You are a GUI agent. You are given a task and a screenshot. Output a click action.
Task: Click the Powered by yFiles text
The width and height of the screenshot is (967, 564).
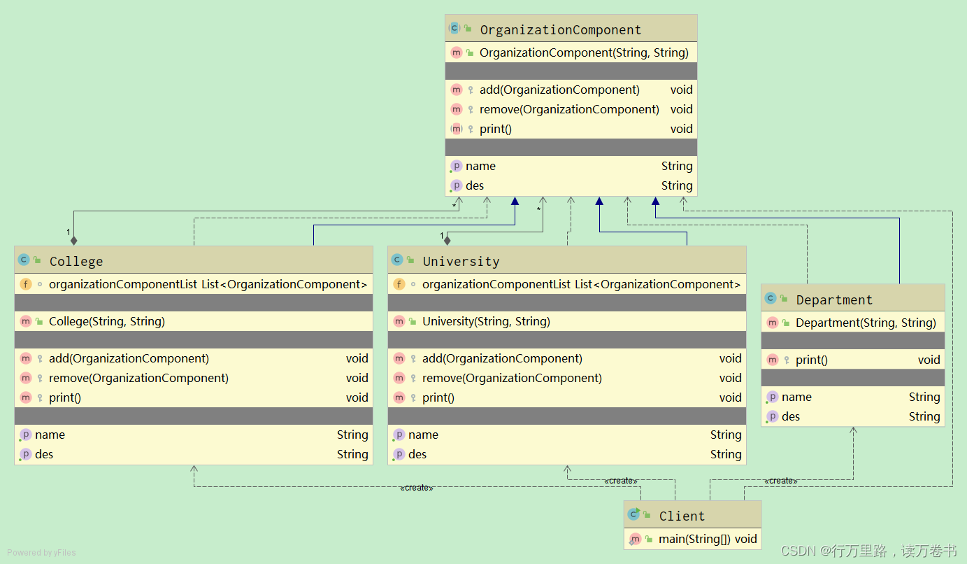pos(41,553)
